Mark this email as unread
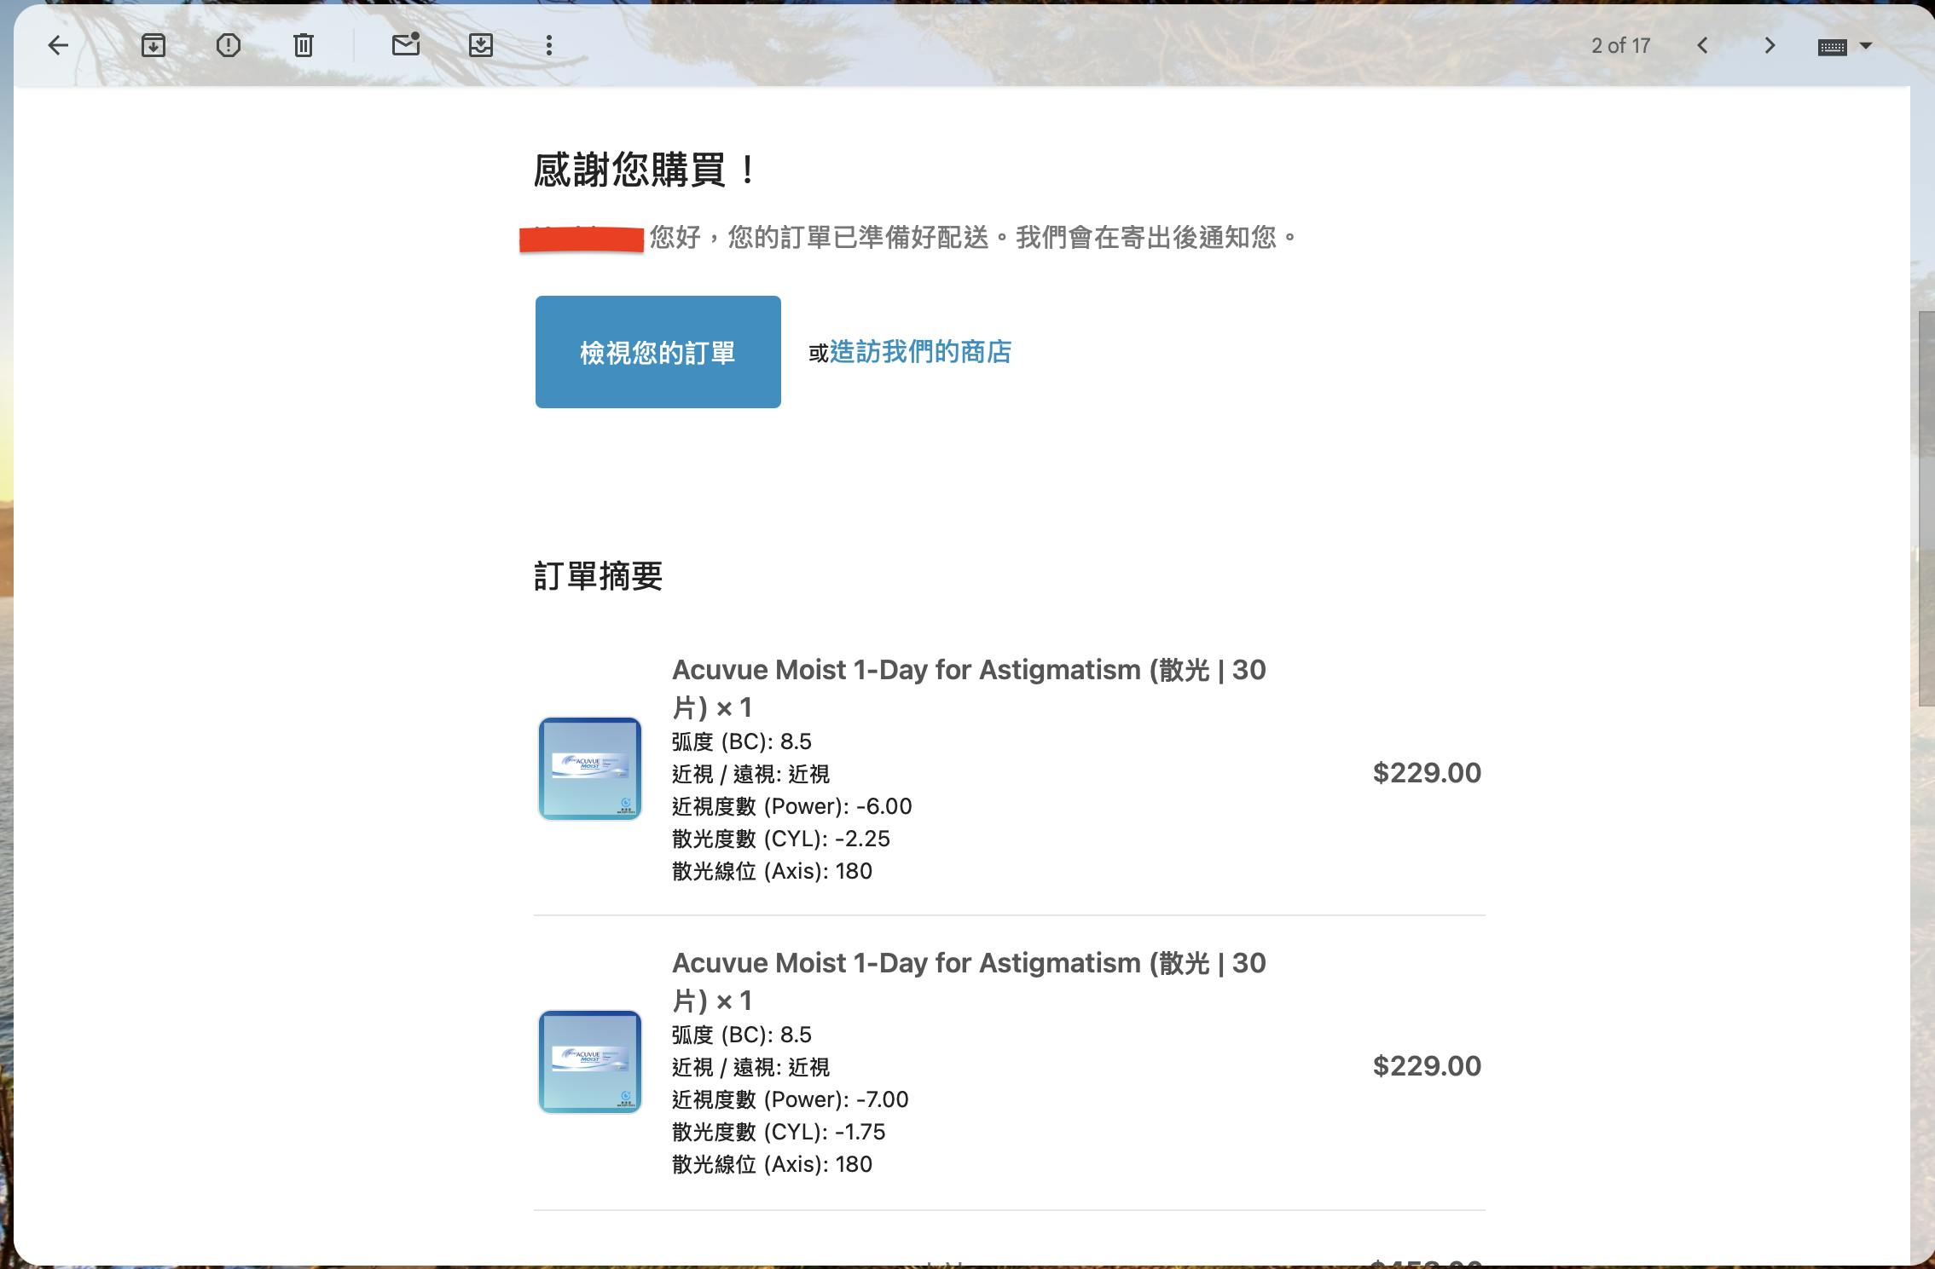The width and height of the screenshot is (1935, 1269). coord(406,44)
